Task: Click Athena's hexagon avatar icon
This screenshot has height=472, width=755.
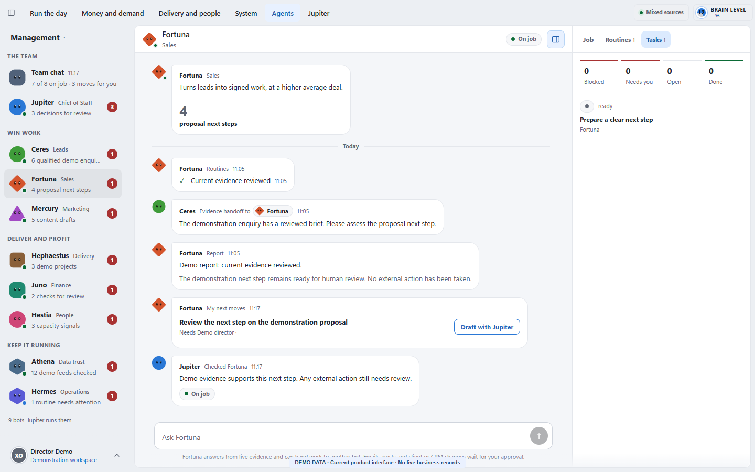Action: click(x=17, y=367)
